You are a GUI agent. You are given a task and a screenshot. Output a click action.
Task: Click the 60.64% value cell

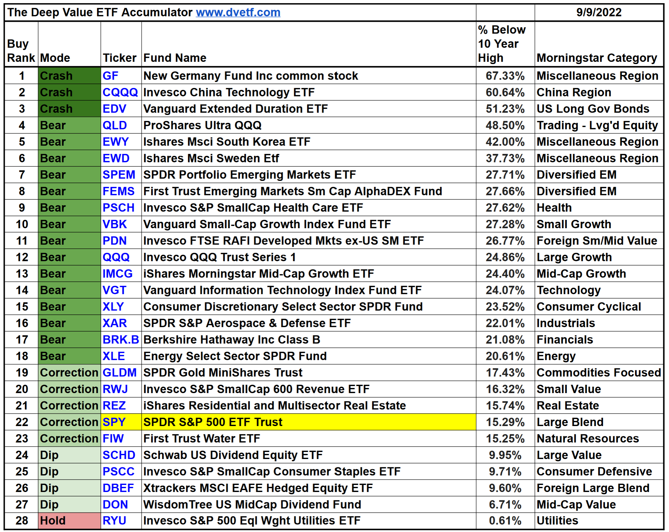coord(505,93)
